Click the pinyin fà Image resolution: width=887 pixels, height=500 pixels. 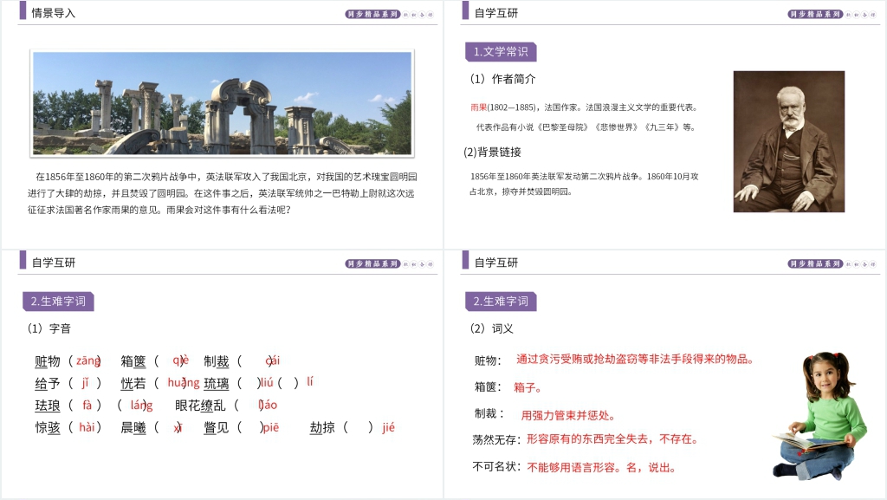[x=87, y=405]
